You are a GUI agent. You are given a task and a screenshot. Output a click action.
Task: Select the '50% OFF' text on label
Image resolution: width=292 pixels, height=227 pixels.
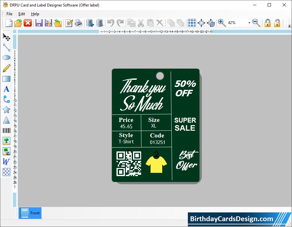(x=185, y=89)
